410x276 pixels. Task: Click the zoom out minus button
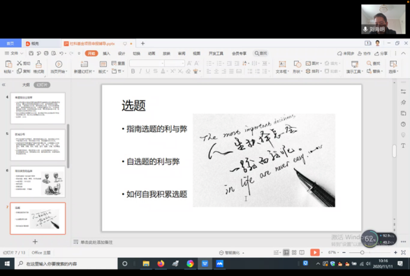pos(344,252)
